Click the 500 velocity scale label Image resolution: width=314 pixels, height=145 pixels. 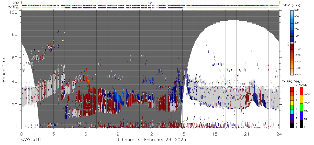pyautogui.click(x=297, y=10)
